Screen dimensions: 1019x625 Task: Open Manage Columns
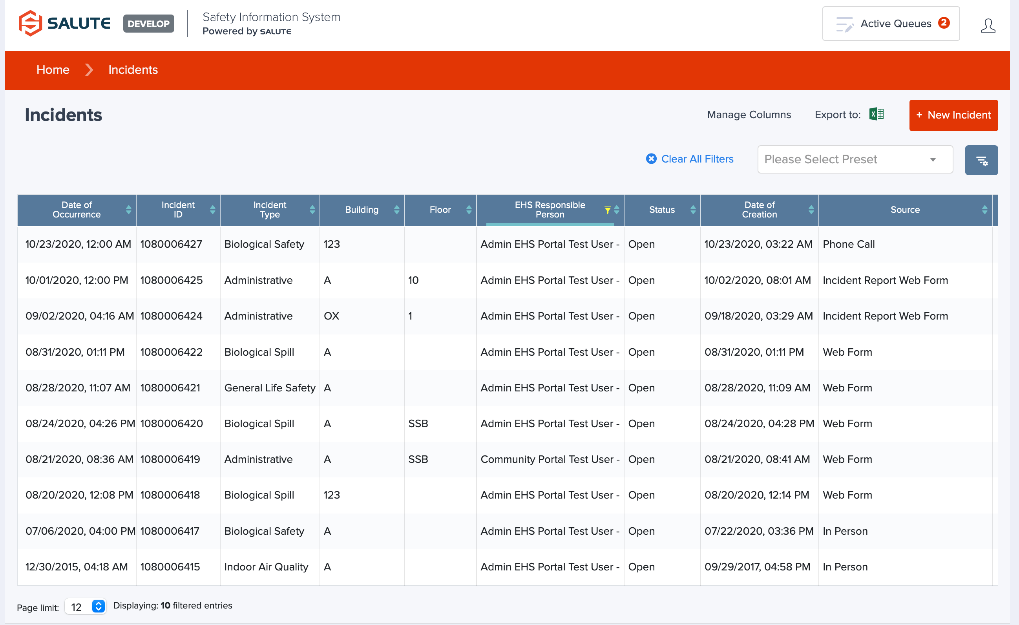(749, 115)
